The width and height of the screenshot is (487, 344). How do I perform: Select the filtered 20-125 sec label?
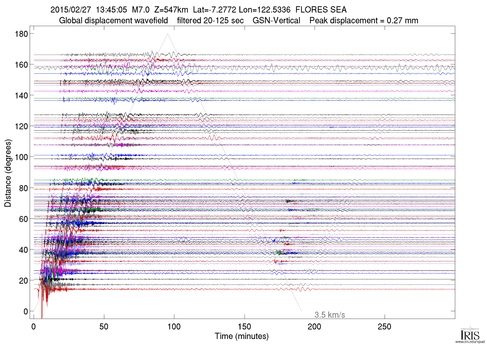tap(210, 20)
